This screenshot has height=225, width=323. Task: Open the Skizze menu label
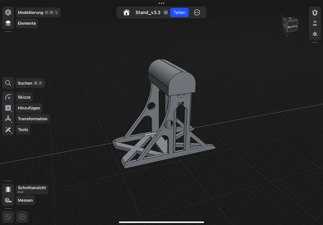pyautogui.click(x=24, y=97)
